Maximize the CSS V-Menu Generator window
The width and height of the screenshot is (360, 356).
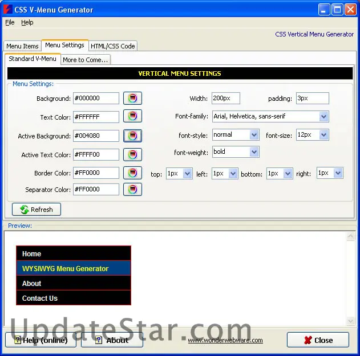[337, 10]
